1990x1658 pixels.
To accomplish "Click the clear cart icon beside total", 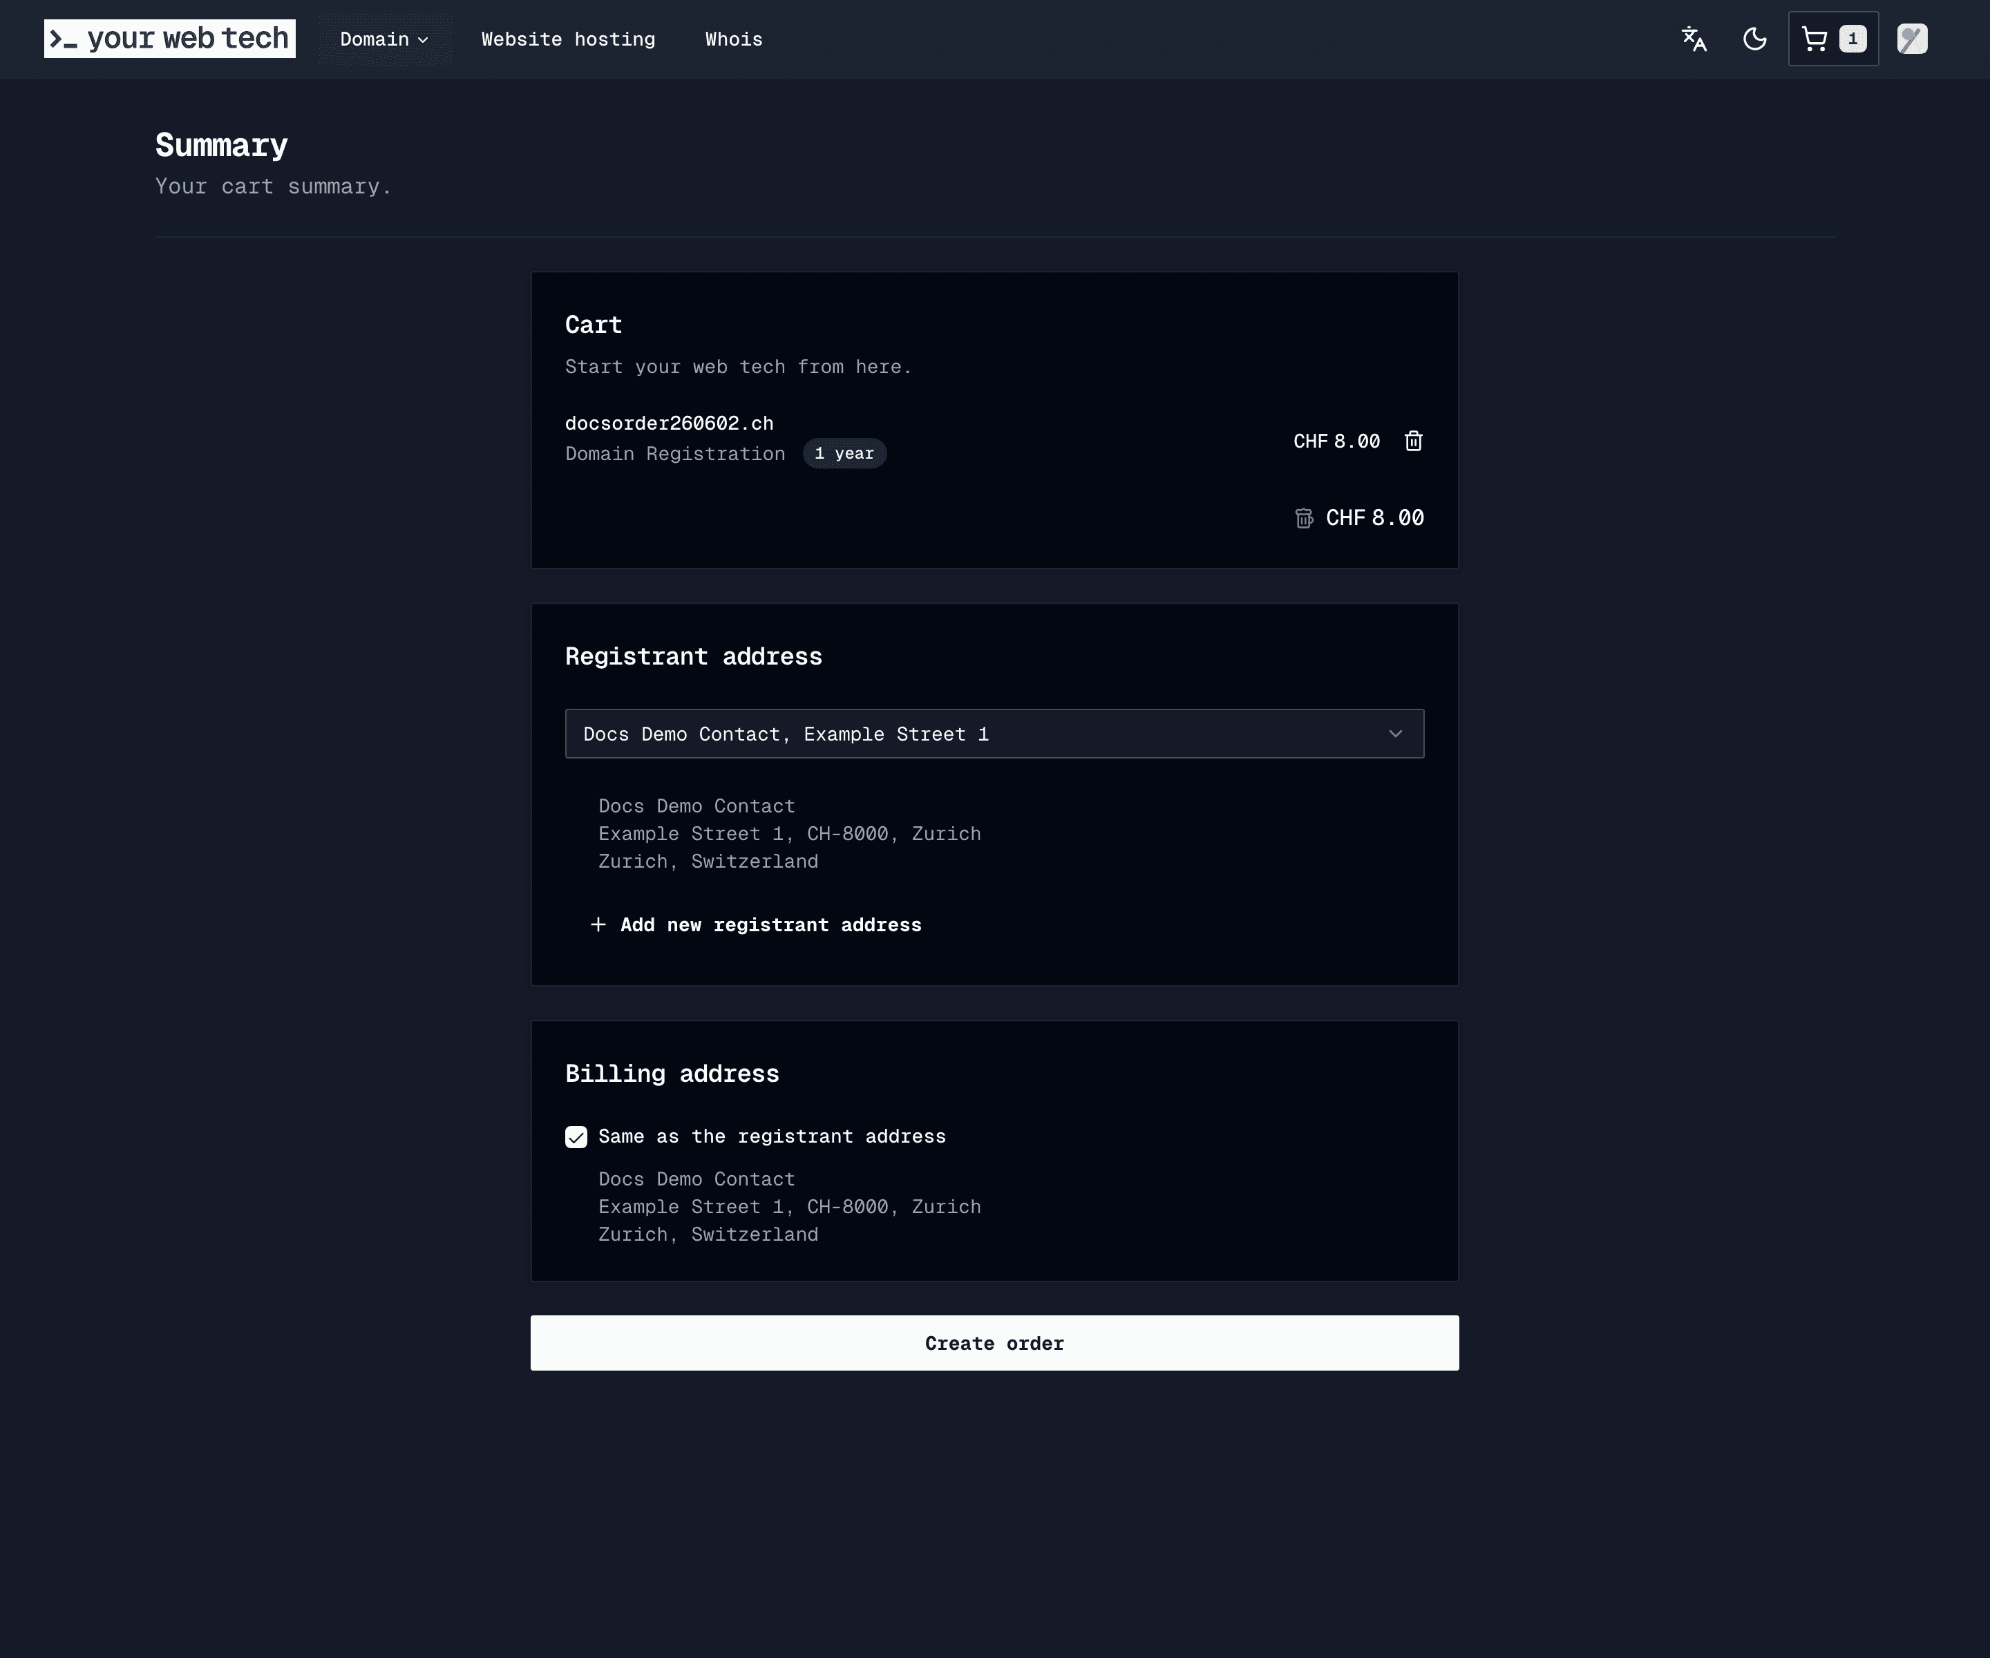I will (x=1304, y=518).
